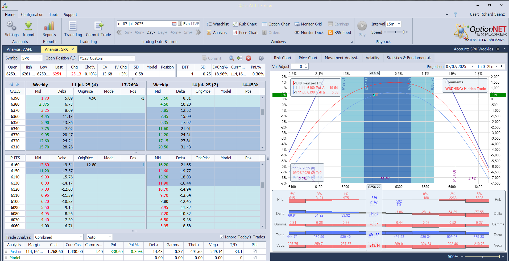Viewport: 509px width, 261px height.
Task: Open the Open Position #523 Custom dropdown
Action: click(x=132, y=58)
